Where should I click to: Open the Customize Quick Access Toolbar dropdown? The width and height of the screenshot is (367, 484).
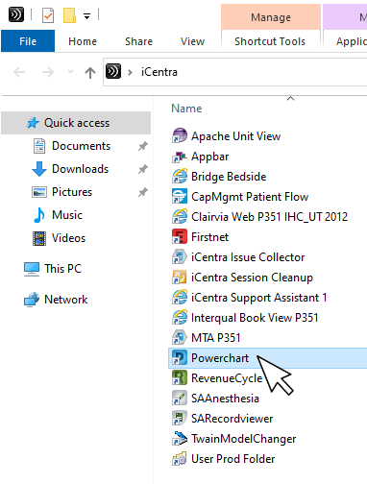86,15
